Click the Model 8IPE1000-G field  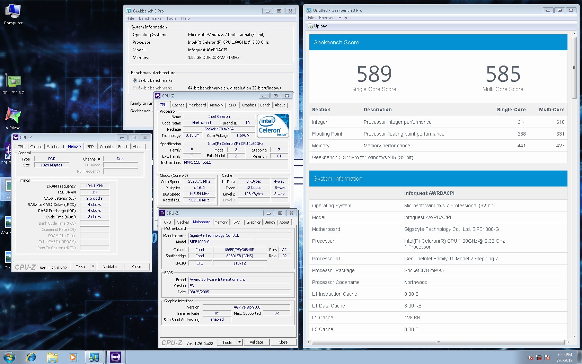pos(222,242)
